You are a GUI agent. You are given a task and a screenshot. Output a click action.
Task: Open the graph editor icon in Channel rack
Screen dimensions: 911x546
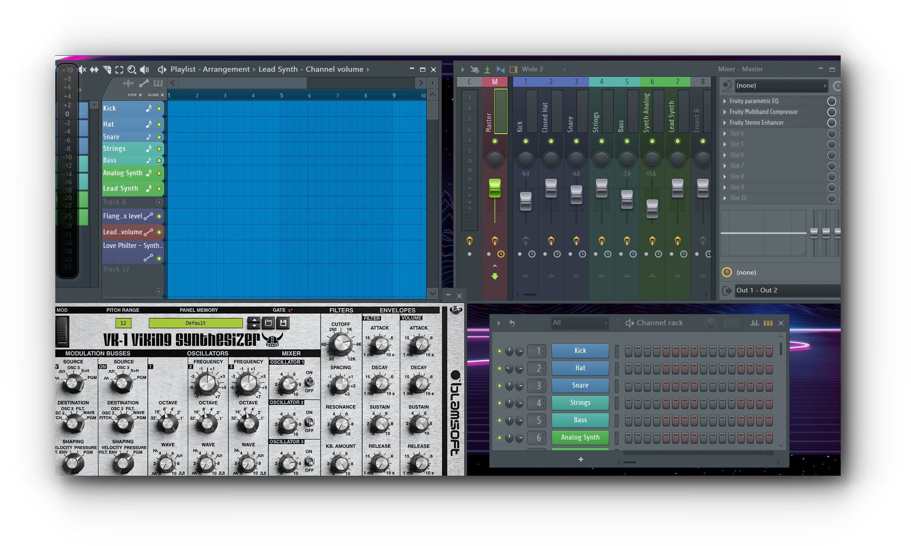tap(755, 323)
